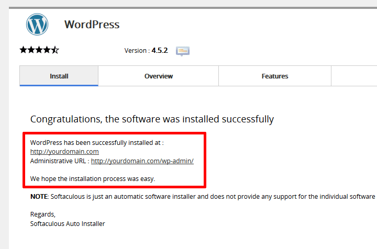Switch to the Overview tab
377x249 pixels.
tap(159, 76)
